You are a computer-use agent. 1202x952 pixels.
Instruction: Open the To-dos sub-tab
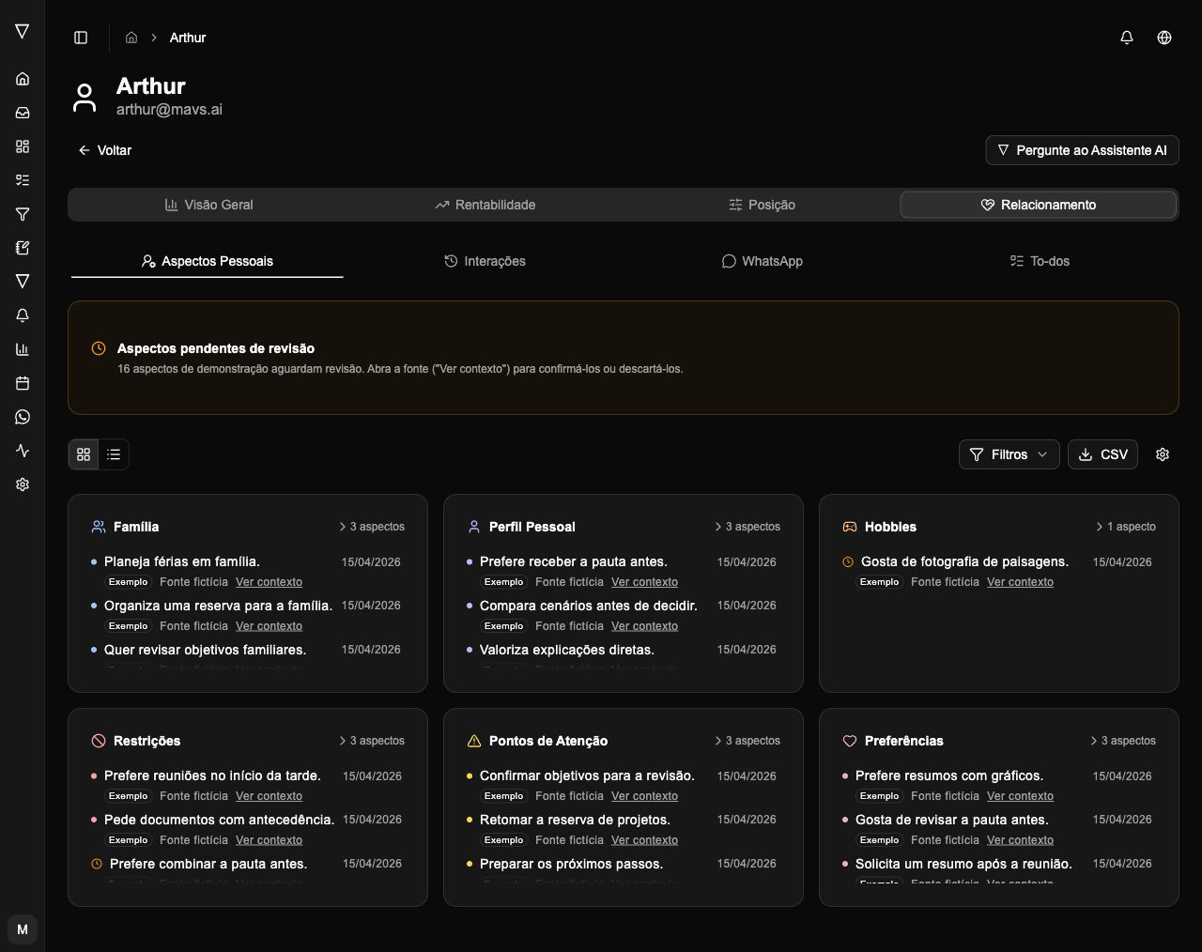tap(1040, 261)
